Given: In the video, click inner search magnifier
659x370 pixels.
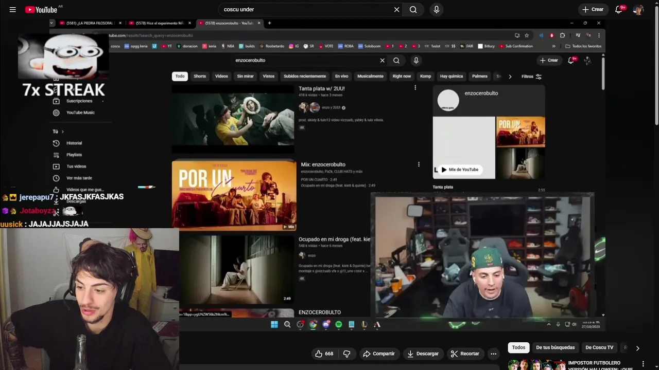Looking at the screenshot, I should [396, 60].
